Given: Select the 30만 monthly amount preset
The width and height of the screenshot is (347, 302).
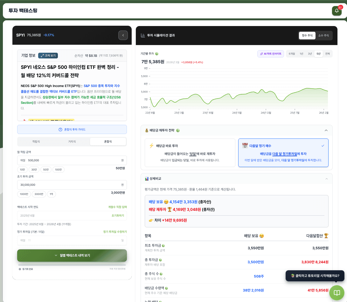Looking at the screenshot, I should pyautogui.click(x=34, y=170).
